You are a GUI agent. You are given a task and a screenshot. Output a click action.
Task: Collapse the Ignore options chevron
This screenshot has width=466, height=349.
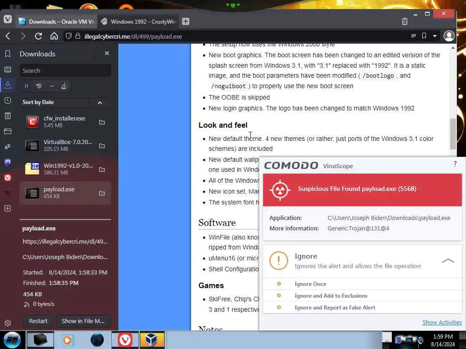pyautogui.click(x=448, y=260)
